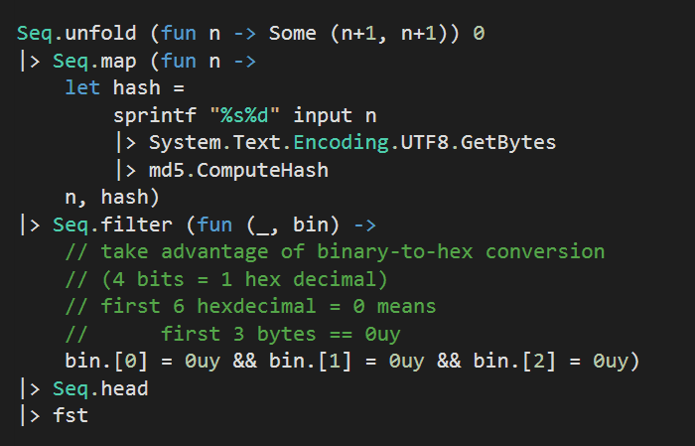Click md5.ComputeHash call

[x=238, y=170]
